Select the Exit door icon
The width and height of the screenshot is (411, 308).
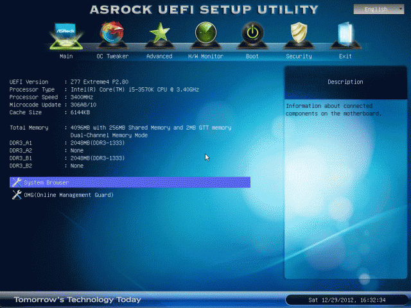coord(345,35)
